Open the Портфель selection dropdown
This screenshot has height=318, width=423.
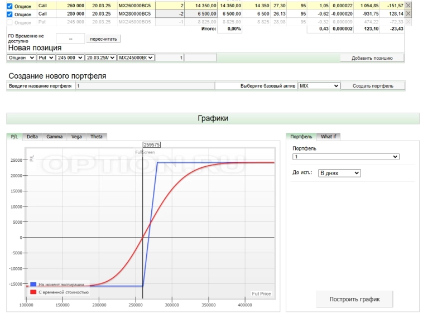click(345, 157)
